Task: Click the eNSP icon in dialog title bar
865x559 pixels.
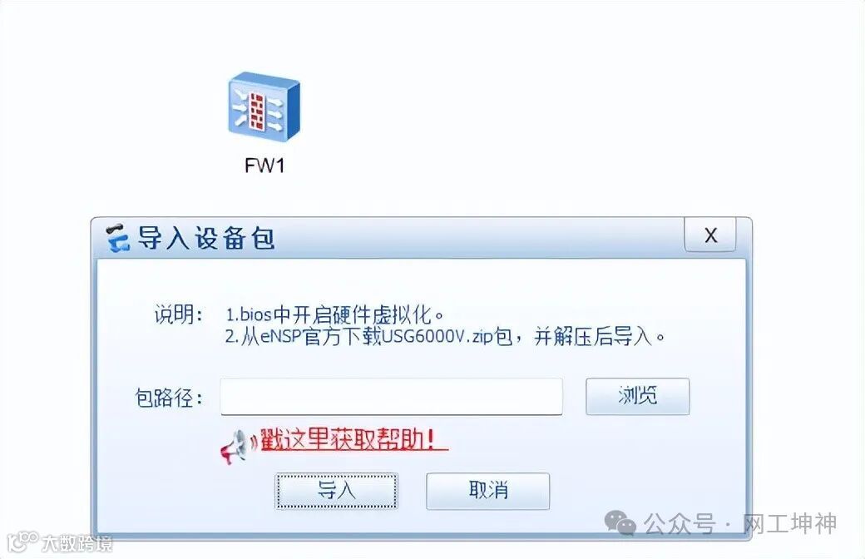Action: click(x=117, y=238)
